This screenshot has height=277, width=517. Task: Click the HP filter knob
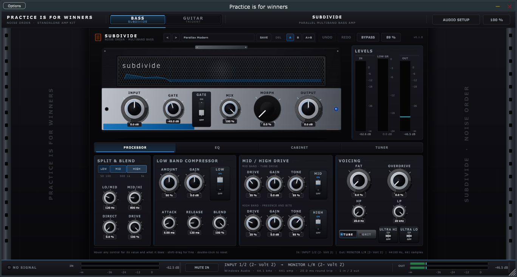pos(359,212)
